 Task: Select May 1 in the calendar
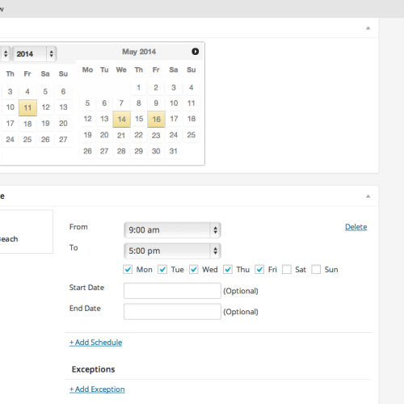click(x=139, y=87)
